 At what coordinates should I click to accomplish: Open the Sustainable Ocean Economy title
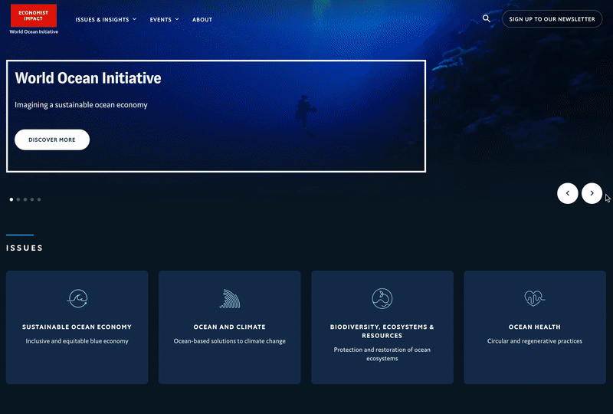click(77, 327)
